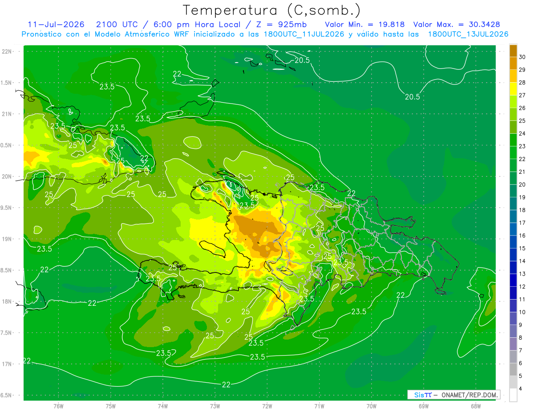Click the "68W" longitude axis label
This screenshot has height=412, width=534.
pos(475,406)
